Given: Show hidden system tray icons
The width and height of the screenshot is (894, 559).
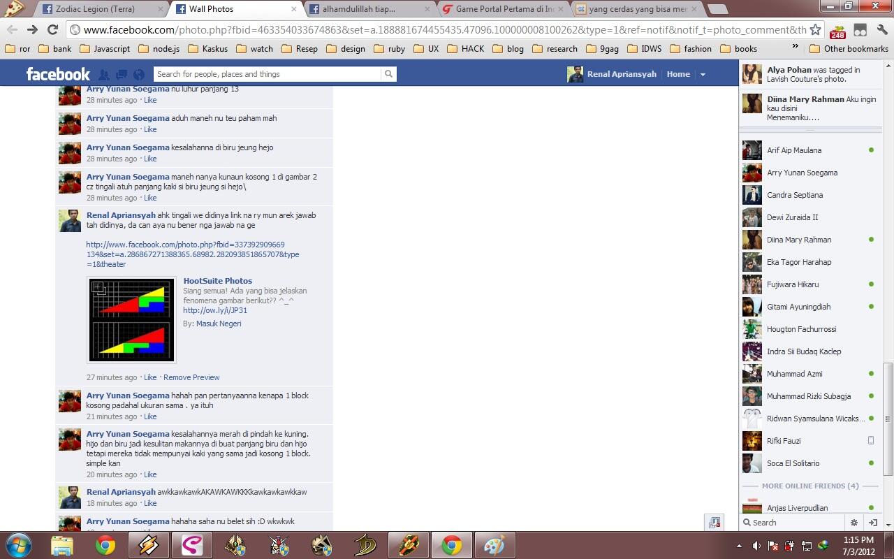Looking at the screenshot, I should 740,545.
